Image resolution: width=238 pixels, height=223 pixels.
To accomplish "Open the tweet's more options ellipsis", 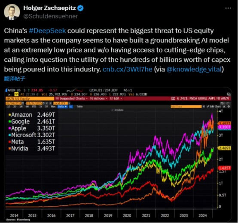I will 228,8.
